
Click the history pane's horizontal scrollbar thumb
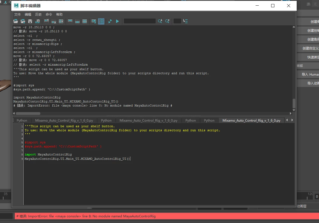(x=28, y=114)
